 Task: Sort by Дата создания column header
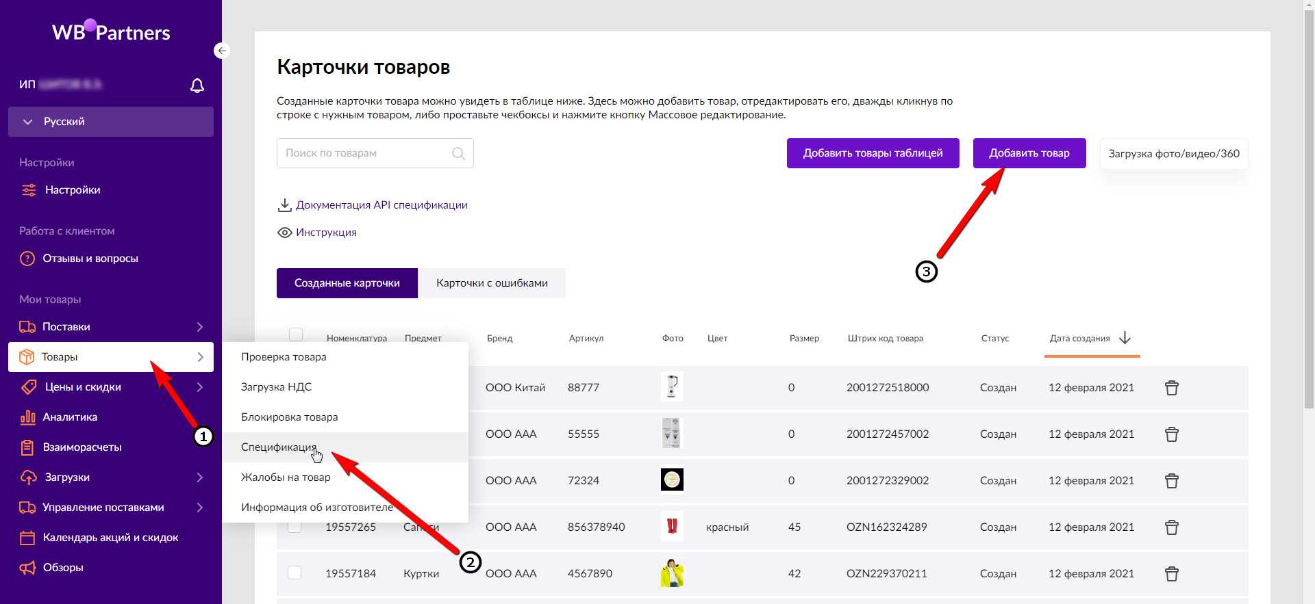tap(1079, 339)
